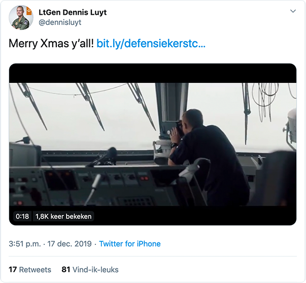Visit the @dennisluyt handle
This screenshot has height=283, width=306.
click(60, 22)
